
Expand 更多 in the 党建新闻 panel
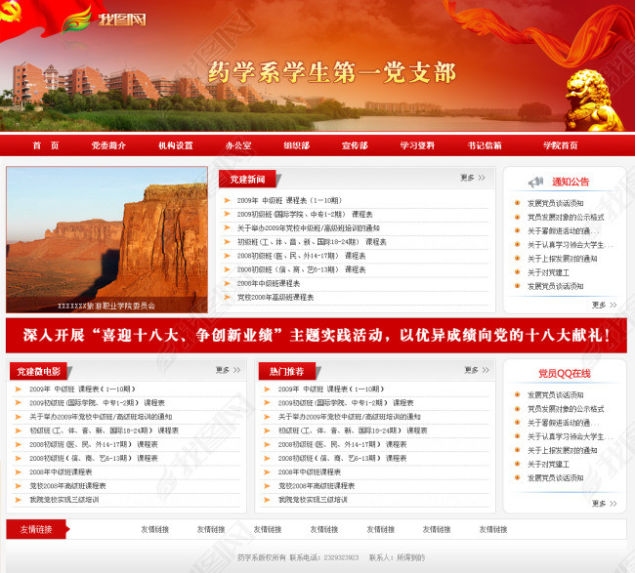[472, 179]
